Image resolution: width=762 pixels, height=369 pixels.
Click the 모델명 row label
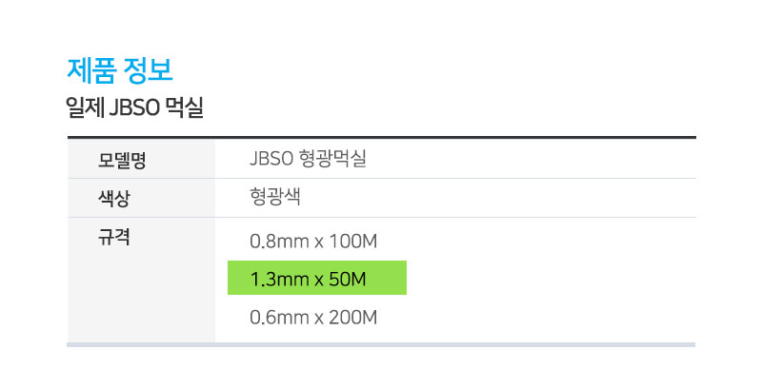(x=122, y=160)
